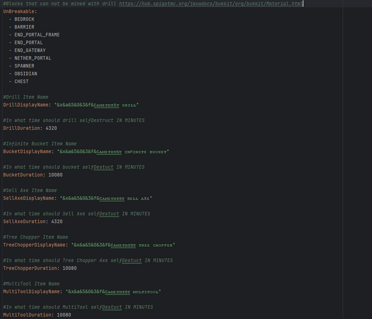The image size is (372, 319).
Task: Place cursor at DrillDuration value 4320
Action: 51,128
